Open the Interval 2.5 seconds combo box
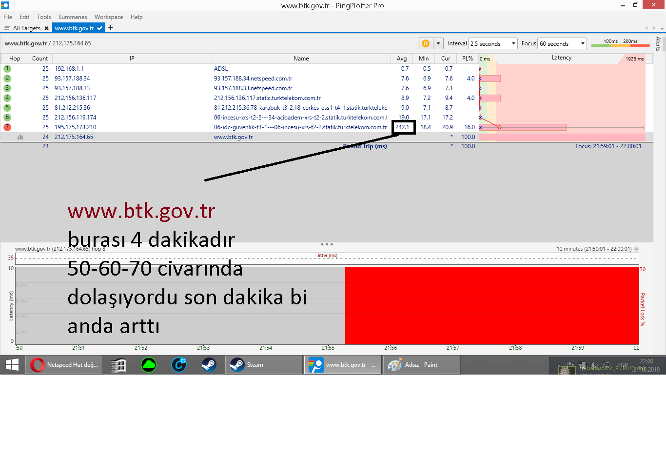The width and height of the screenshot is (666, 457). [492, 43]
